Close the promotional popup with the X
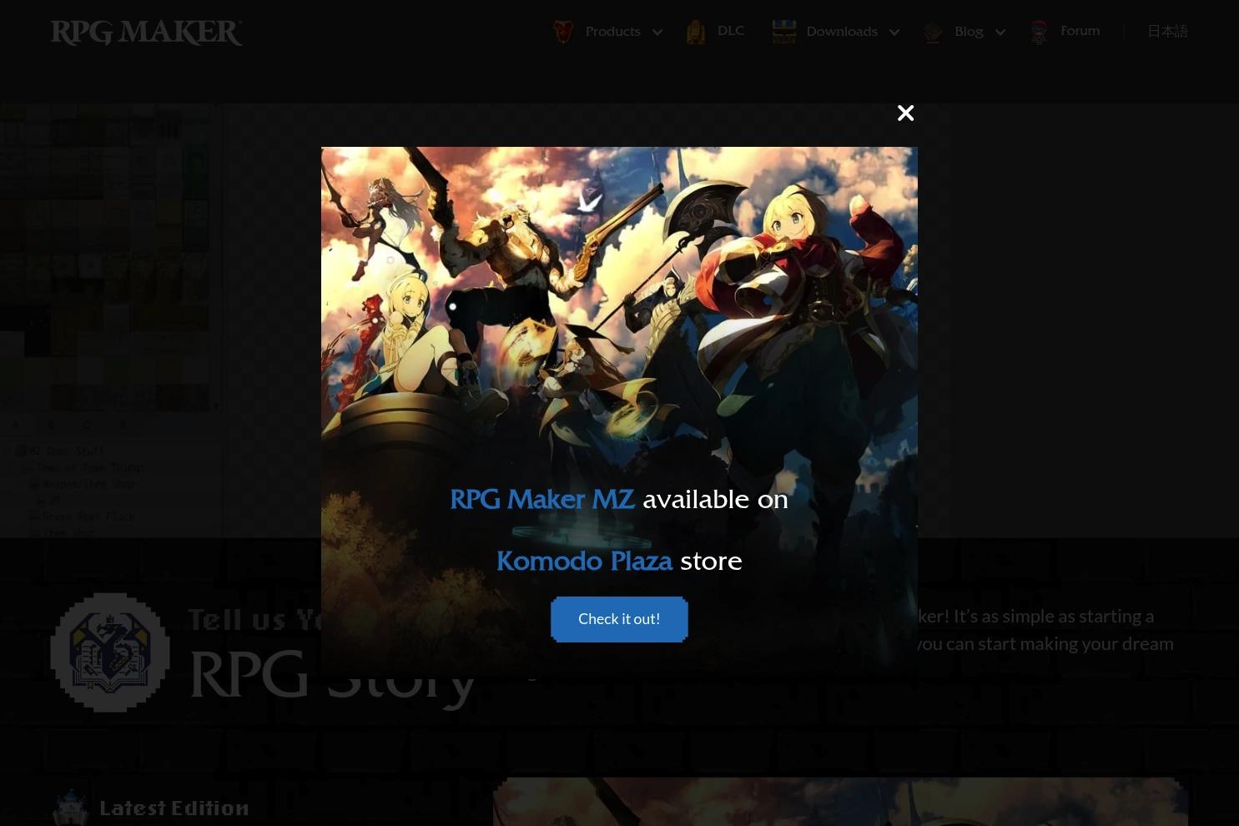This screenshot has height=826, width=1239. click(905, 113)
